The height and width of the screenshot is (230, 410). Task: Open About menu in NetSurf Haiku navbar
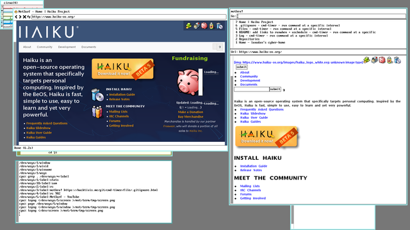click(27, 47)
